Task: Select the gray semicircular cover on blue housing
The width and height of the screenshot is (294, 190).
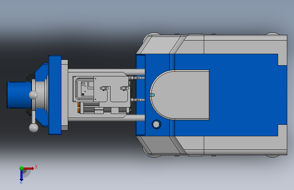Action: 179,95
